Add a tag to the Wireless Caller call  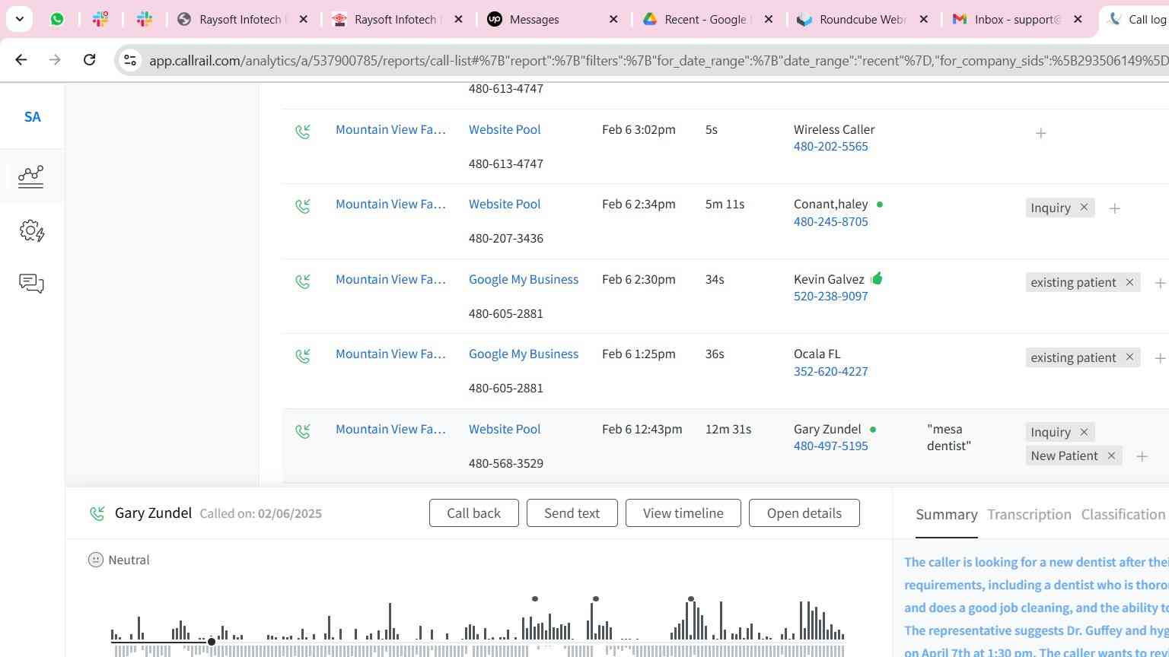pos(1040,134)
